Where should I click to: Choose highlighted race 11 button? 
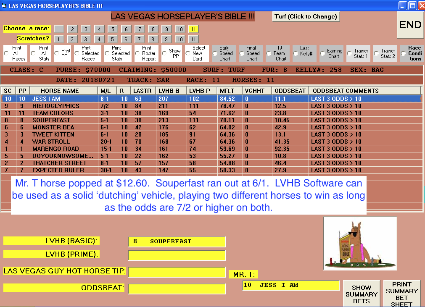point(193,29)
